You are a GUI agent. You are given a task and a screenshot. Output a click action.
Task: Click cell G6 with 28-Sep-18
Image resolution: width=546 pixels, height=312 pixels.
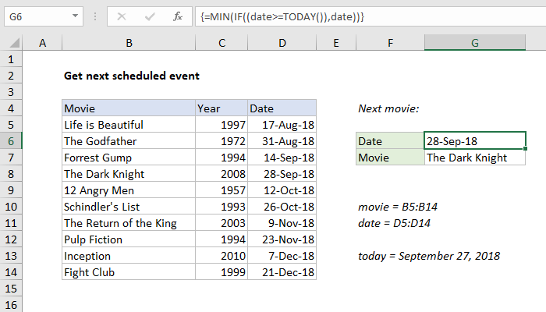[x=475, y=141]
